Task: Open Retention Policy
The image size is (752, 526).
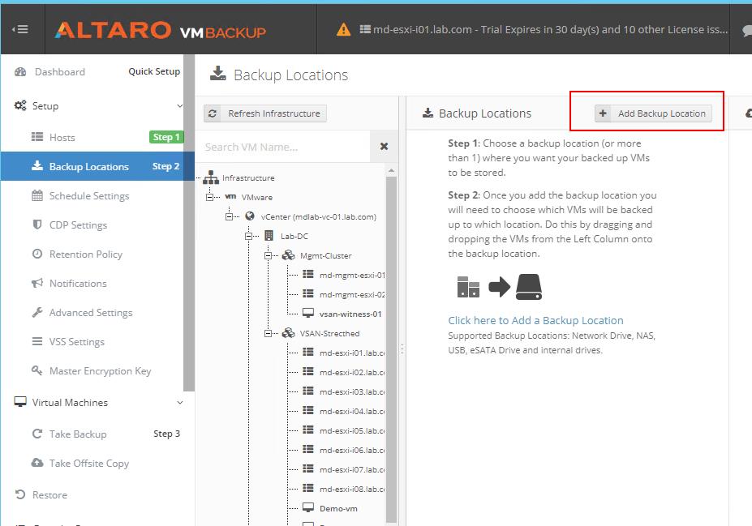Action: coord(86,254)
